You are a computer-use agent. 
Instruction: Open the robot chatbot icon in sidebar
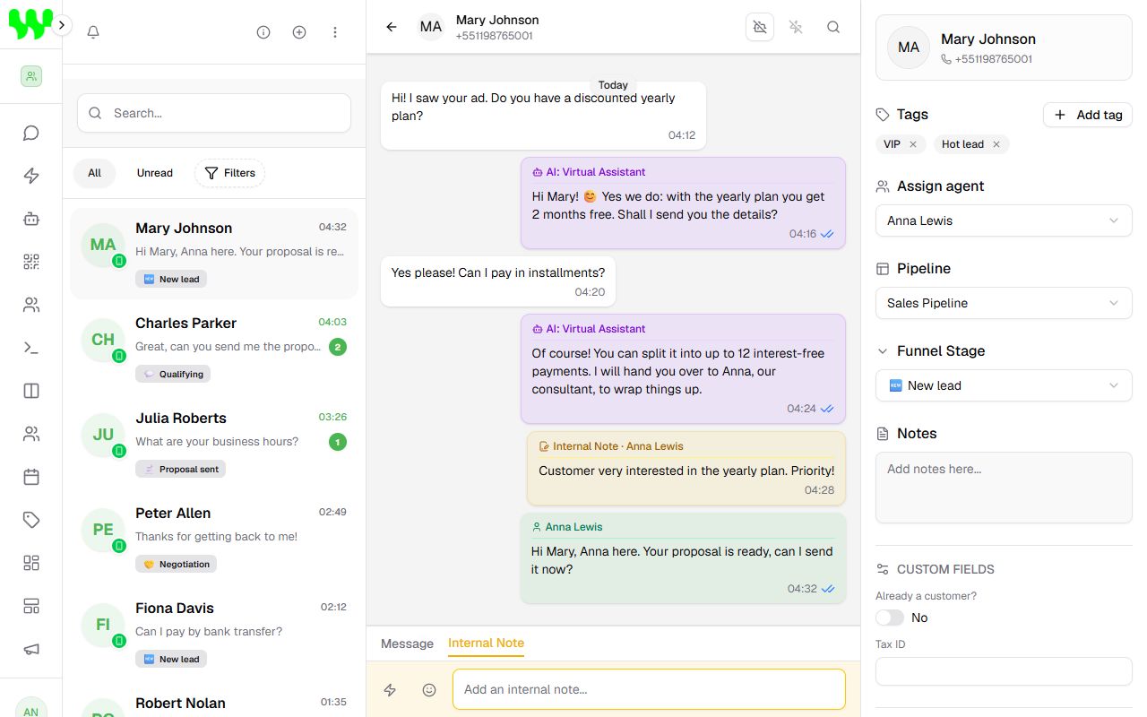point(31,218)
